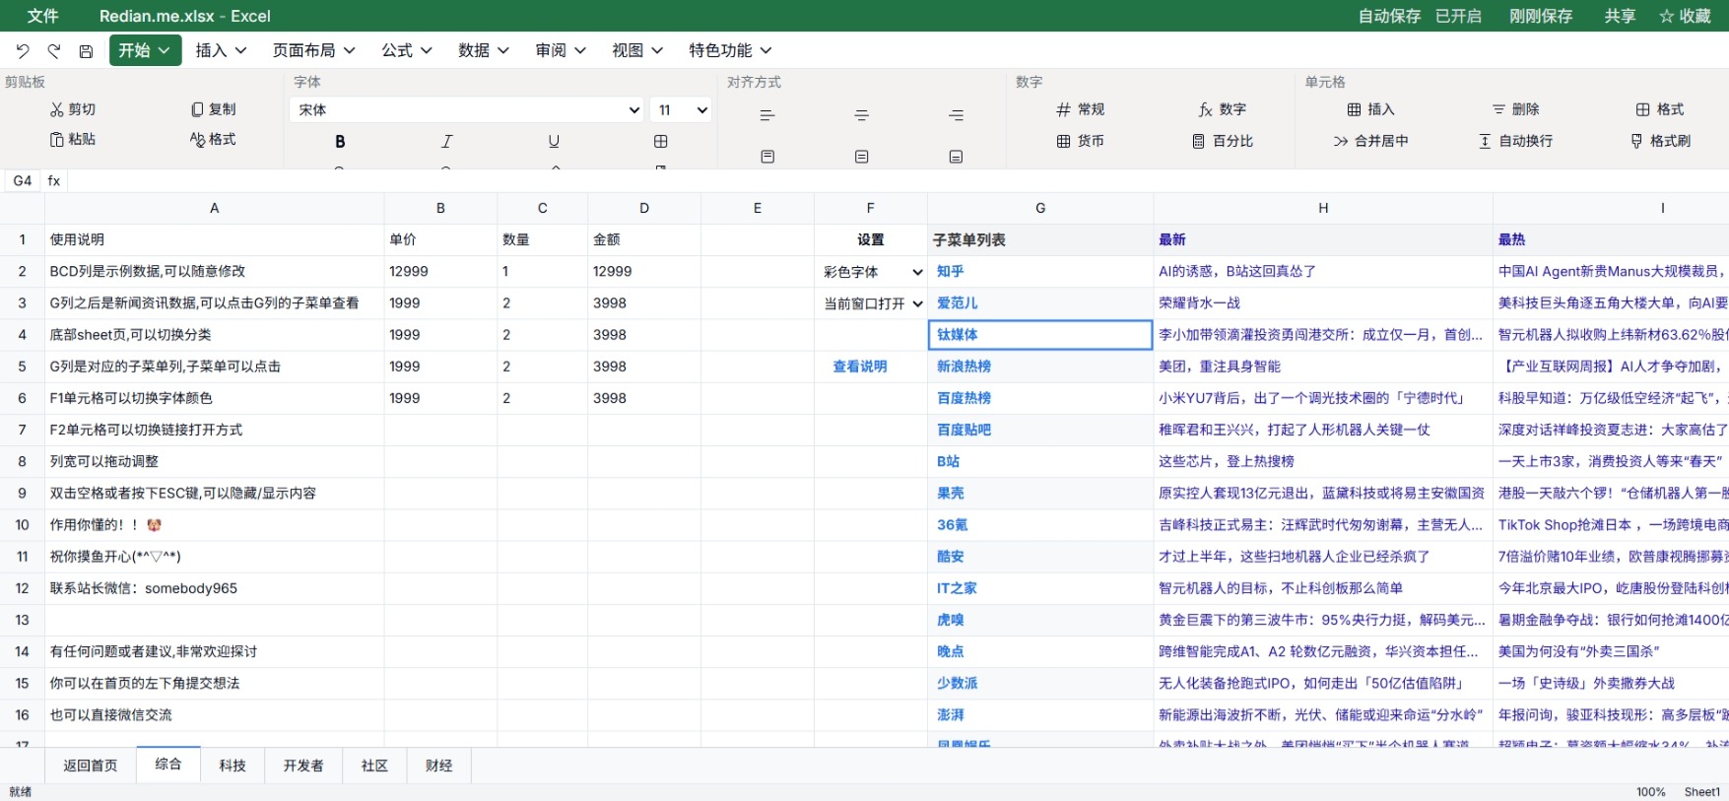Paste with 粘贴 button

tap(73, 139)
